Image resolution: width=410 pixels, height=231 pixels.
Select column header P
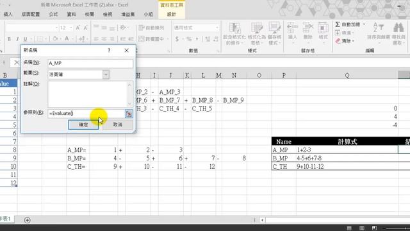[x=284, y=76]
